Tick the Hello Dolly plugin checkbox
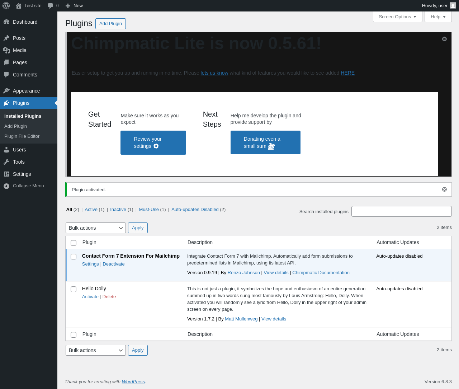 74,289
